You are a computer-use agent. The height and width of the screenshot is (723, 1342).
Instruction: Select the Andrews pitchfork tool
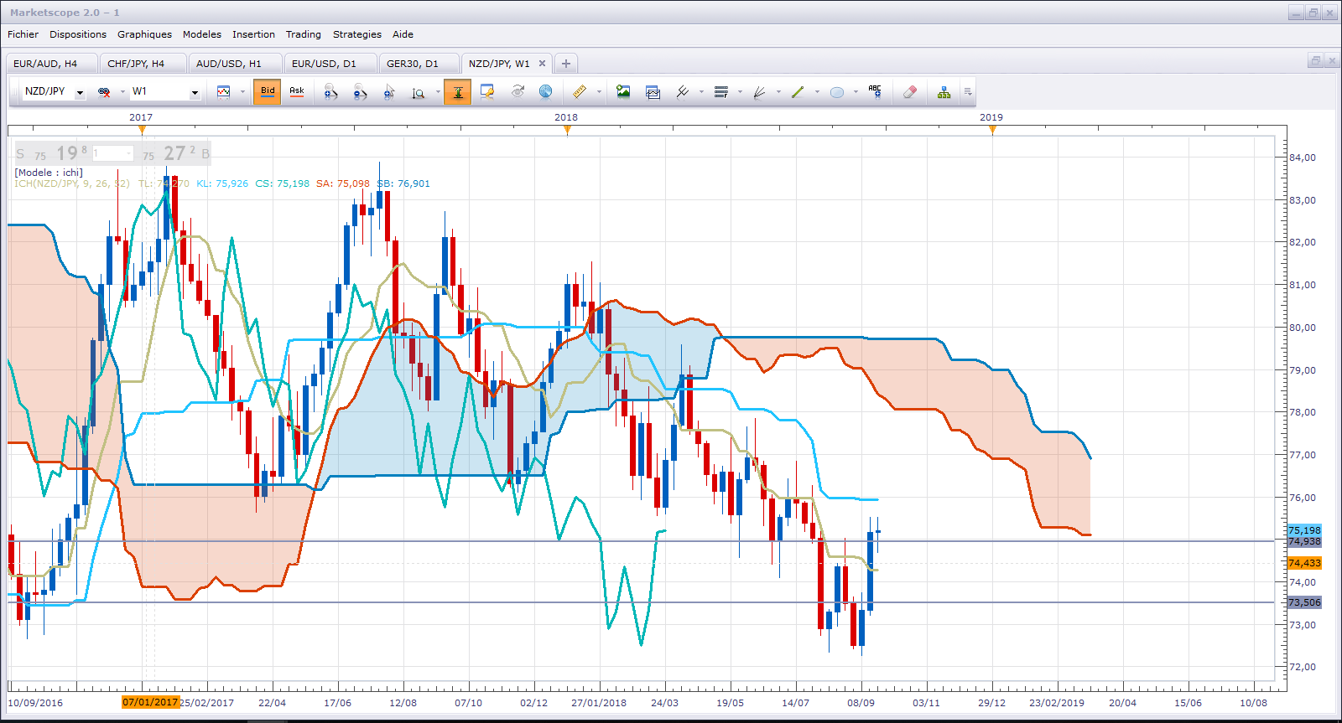coord(683,92)
